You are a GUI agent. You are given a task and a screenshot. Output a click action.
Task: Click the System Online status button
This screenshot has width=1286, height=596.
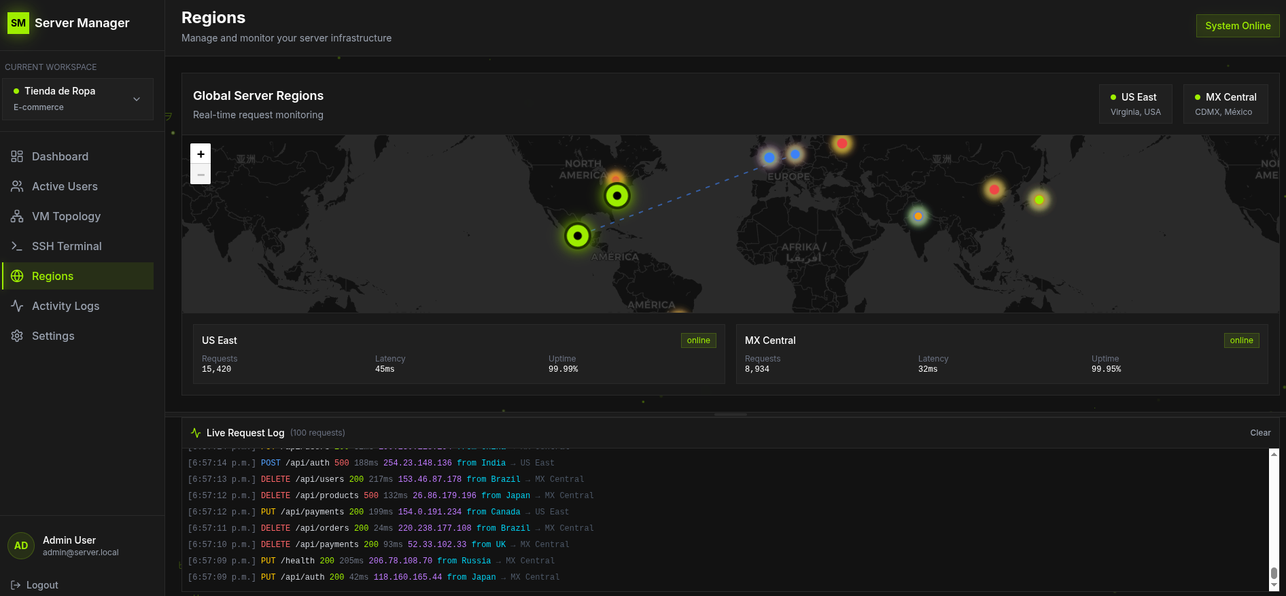(x=1238, y=26)
